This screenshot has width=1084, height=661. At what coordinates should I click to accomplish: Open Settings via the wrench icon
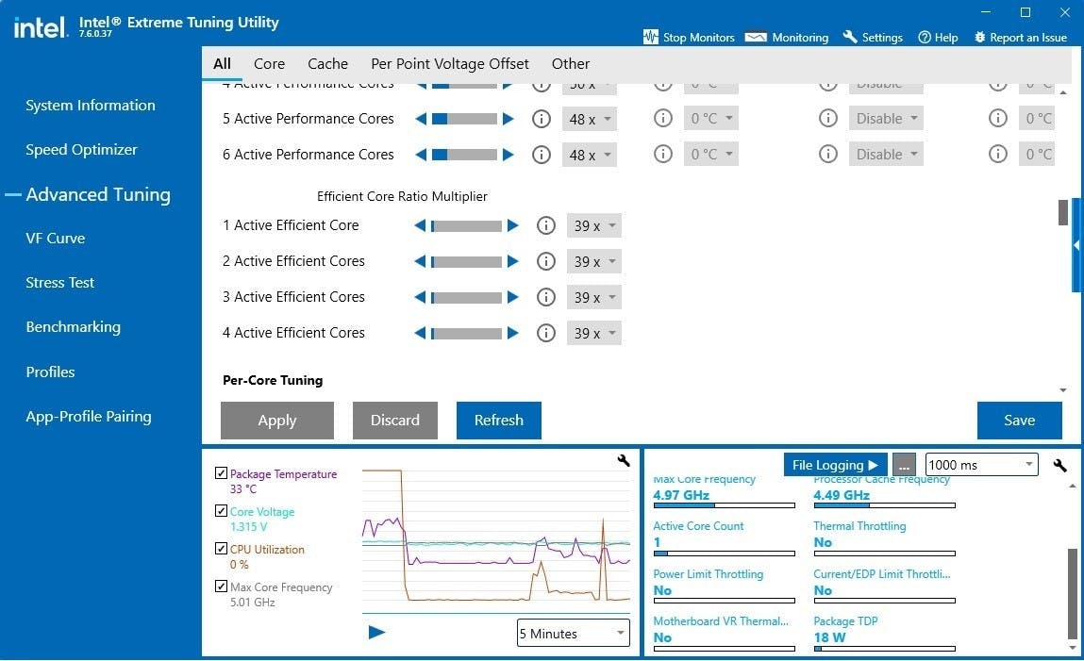coord(850,37)
